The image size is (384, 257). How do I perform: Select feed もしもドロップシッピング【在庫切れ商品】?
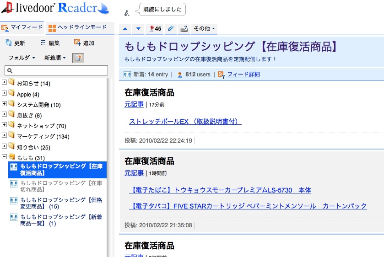click(x=57, y=186)
